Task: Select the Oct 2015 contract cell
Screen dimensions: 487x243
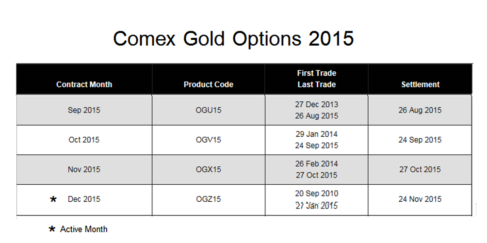Action: pyautogui.click(x=84, y=140)
